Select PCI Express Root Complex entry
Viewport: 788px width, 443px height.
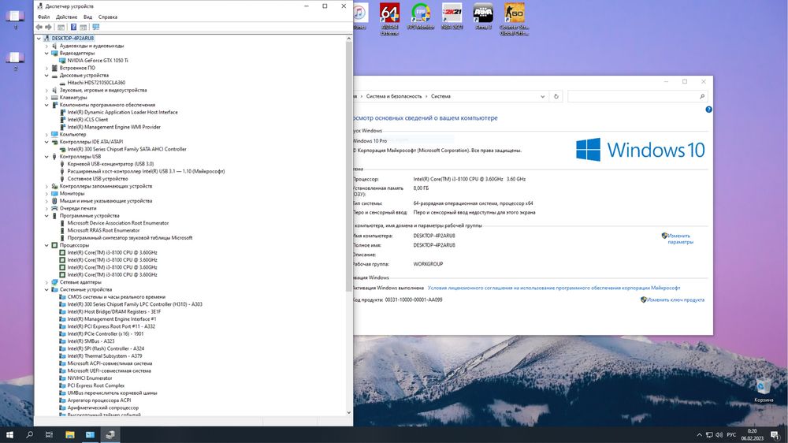(x=95, y=385)
